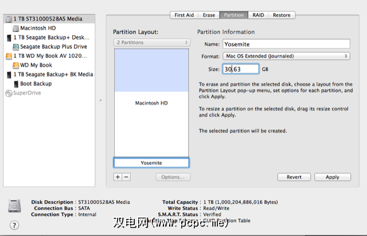Open the 2 Partitions layout dropdown

pos(152,42)
